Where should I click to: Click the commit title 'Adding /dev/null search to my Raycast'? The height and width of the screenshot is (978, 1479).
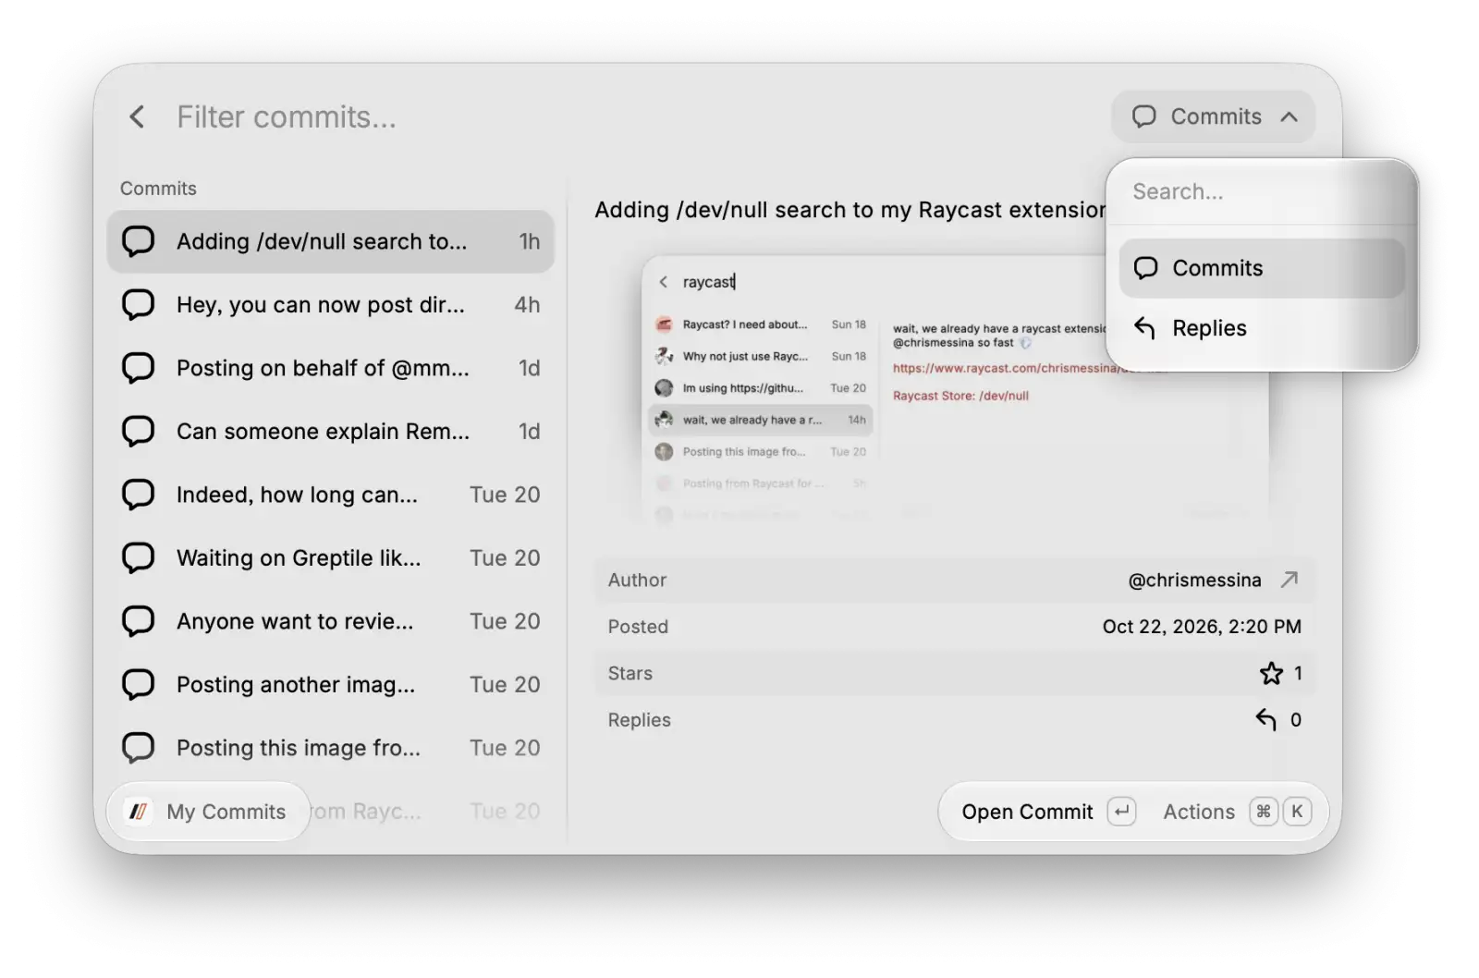850,210
